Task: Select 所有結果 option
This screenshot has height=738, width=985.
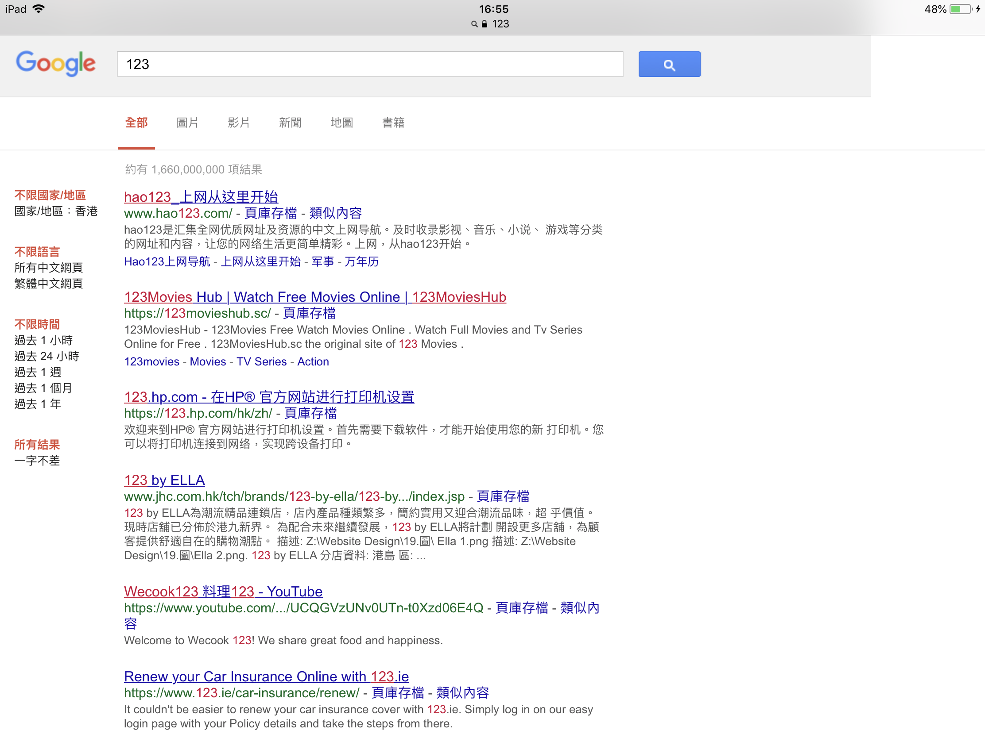Action: [37, 445]
